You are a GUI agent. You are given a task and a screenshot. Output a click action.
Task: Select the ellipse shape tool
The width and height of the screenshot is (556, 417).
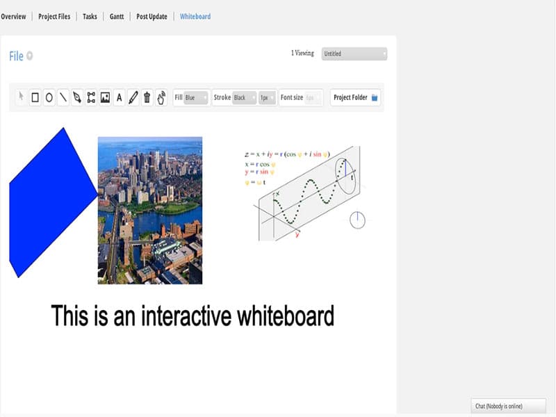[x=49, y=97]
